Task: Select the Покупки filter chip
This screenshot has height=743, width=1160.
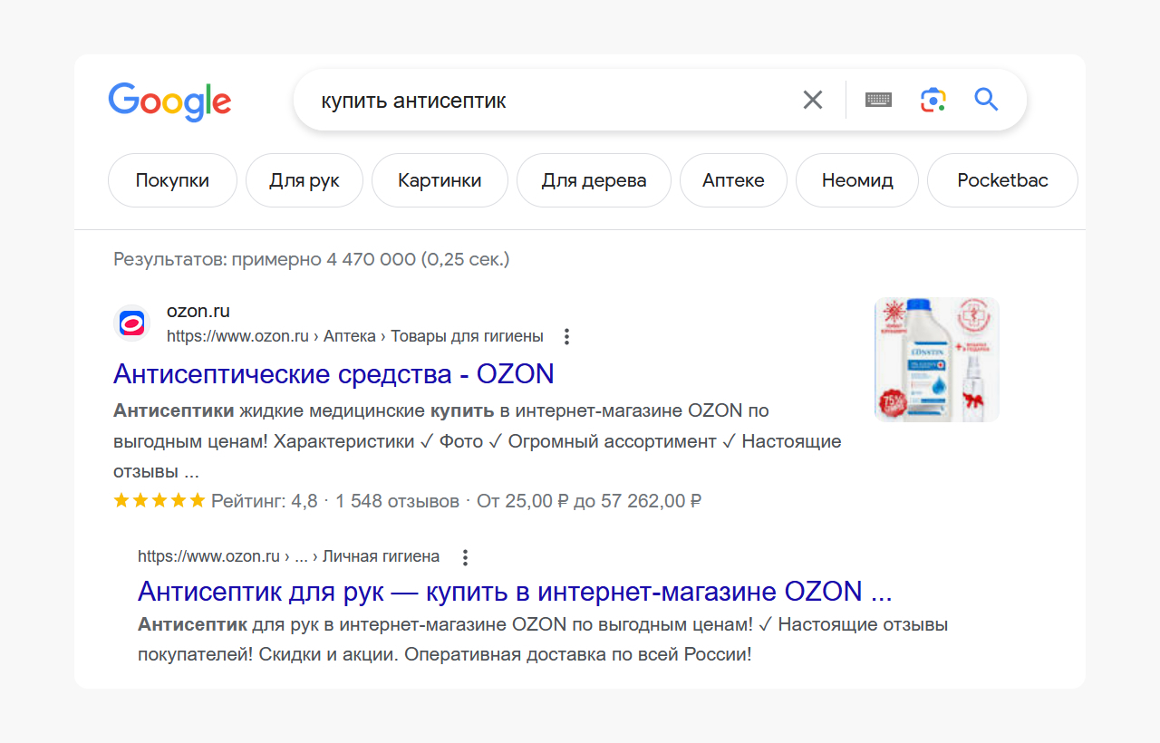Action: [x=172, y=180]
